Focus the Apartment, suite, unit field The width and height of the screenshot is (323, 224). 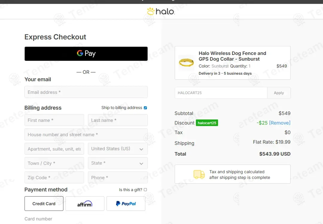coord(54,149)
